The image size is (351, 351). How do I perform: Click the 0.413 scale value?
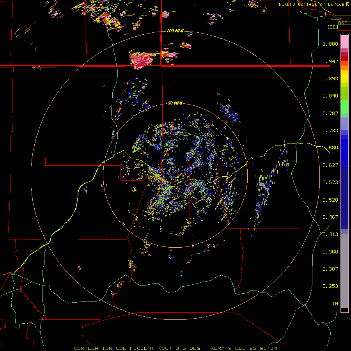(330, 234)
